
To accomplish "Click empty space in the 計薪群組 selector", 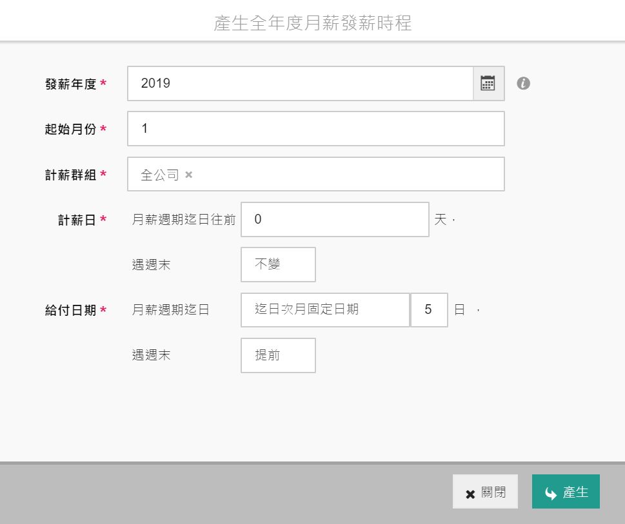I will (348, 175).
